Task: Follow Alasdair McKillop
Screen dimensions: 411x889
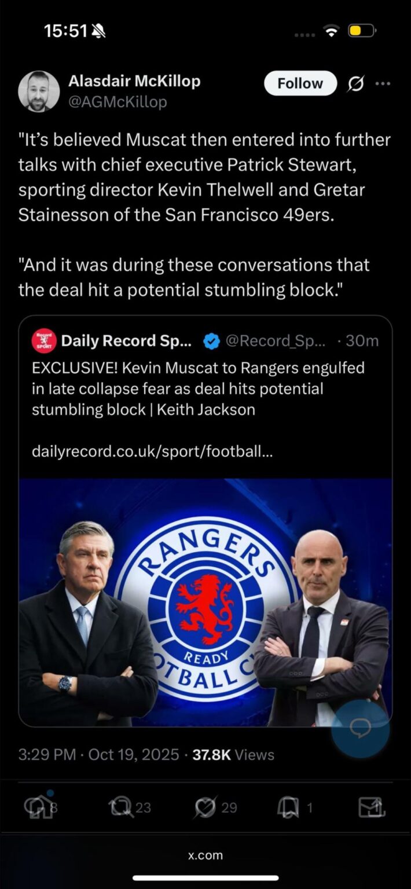Action: [x=300, y=83]
